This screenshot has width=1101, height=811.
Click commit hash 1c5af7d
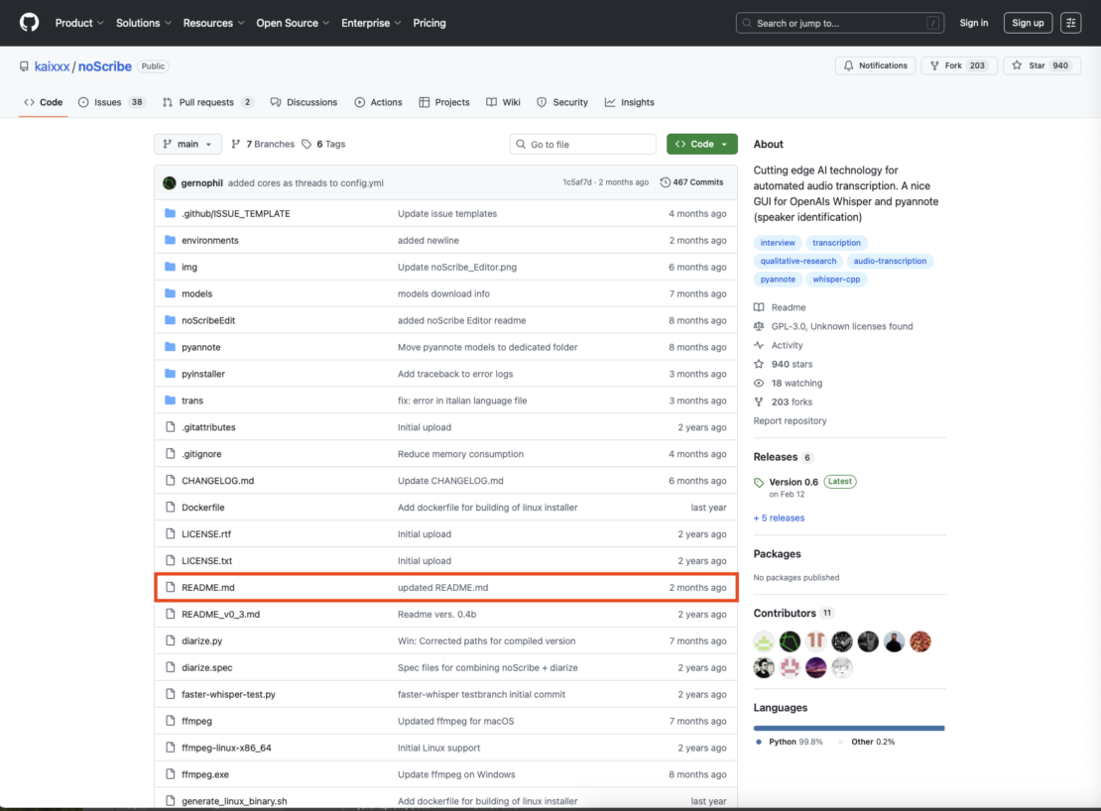(x=577, y=182)
